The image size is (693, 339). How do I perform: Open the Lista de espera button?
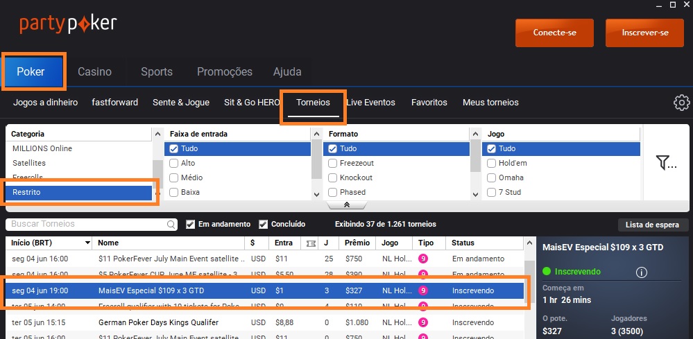(x=652, y=225)
